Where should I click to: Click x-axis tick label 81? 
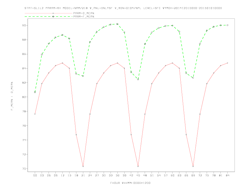click(221, 175)
